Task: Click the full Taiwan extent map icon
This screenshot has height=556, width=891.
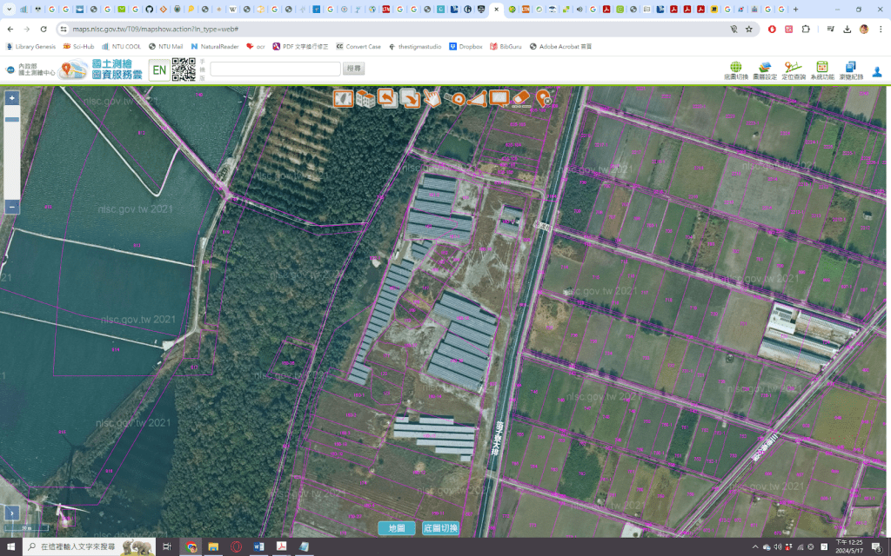Action: tap(343, 99)
